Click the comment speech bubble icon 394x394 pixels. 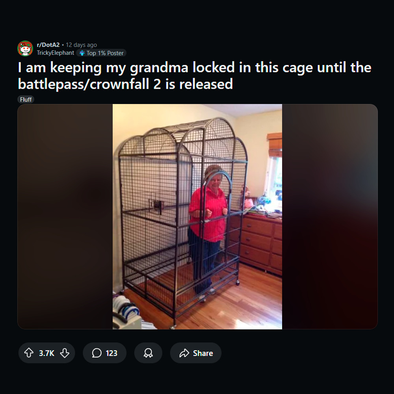[97, 353]
